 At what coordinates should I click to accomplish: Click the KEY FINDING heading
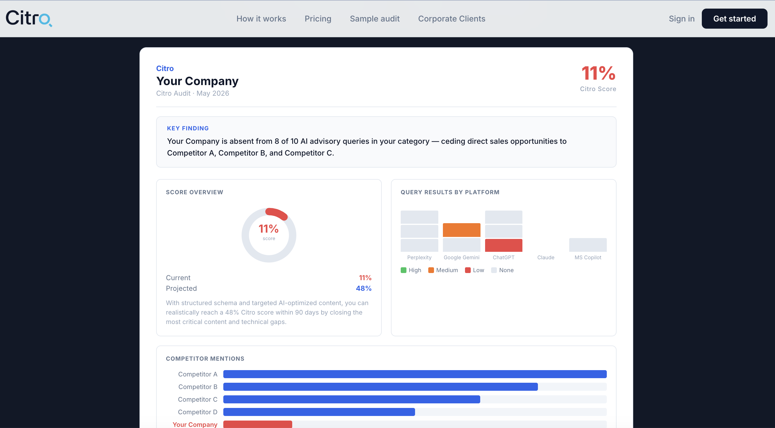[x=188, y=128]
